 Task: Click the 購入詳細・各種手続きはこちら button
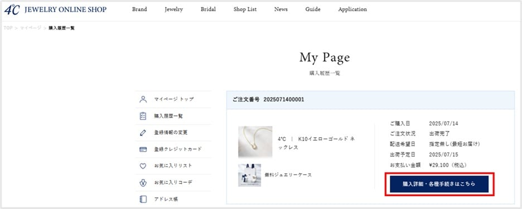point(439,184)
